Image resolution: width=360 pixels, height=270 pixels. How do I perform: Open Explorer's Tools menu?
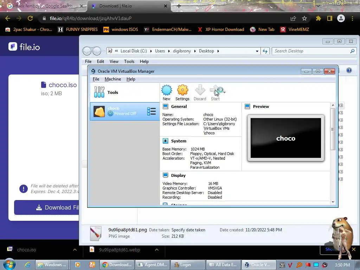129,61
